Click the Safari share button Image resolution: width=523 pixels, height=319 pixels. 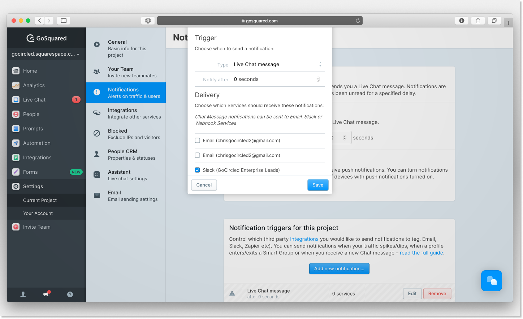478,21
